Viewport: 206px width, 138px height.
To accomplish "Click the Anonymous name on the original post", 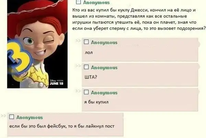I will tap(96, 2).
